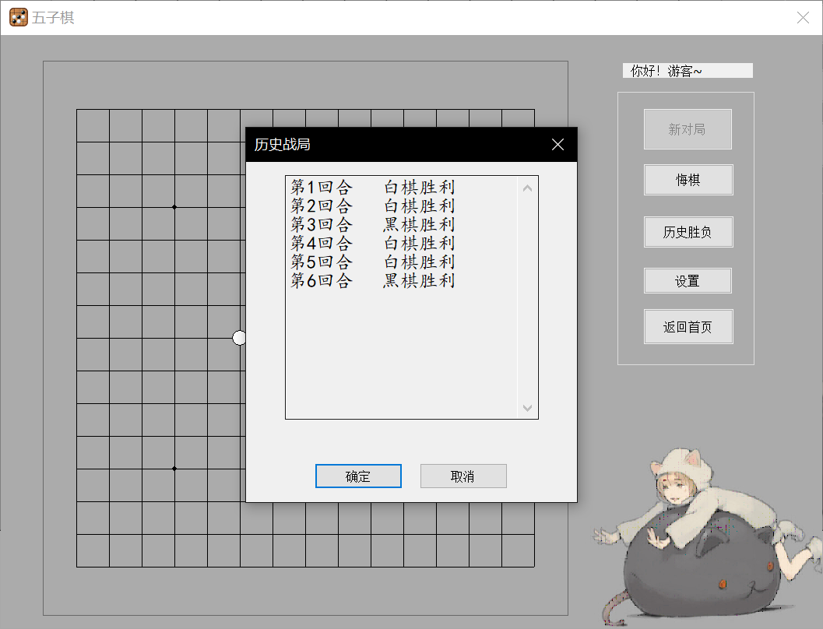
Task: Click the 取消 button
Action: (463, 476)
